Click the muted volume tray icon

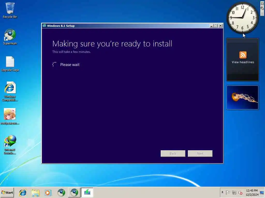[x=240, y=192]
